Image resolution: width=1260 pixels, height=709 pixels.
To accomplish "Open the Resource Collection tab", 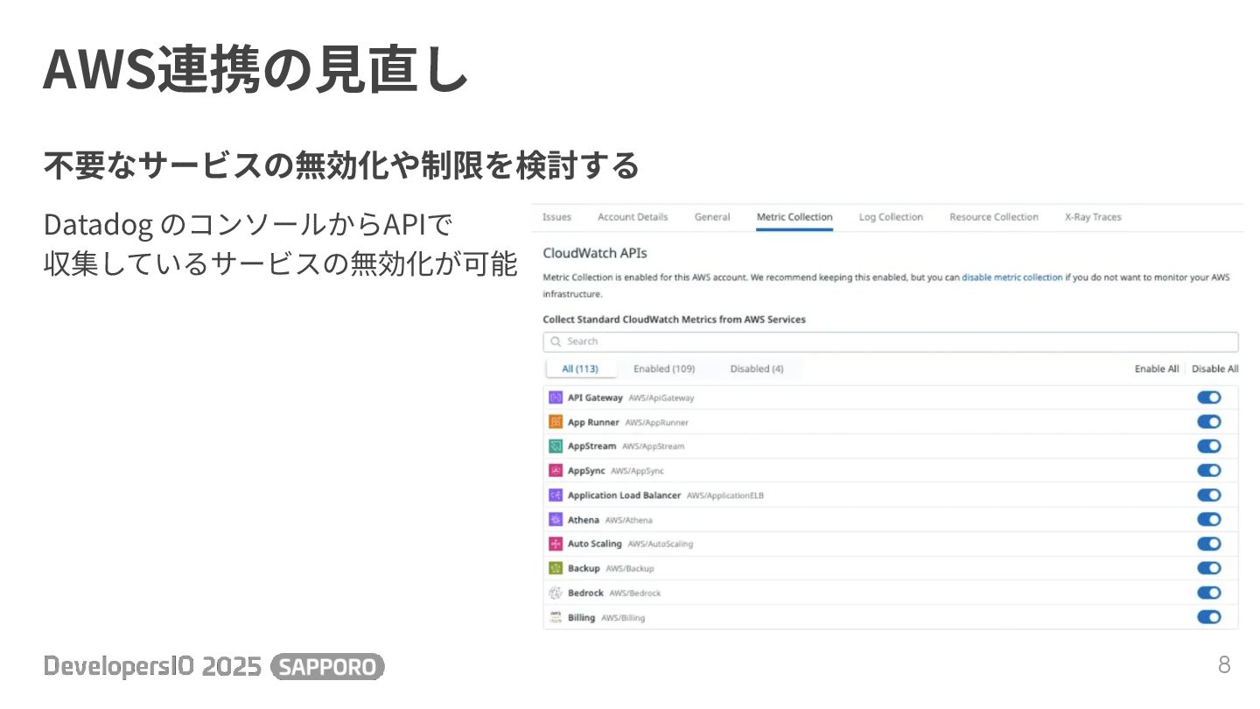I will (x=994, y=217).
